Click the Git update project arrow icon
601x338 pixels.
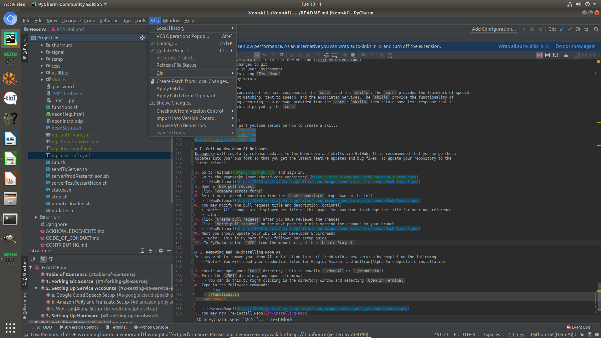562,29
